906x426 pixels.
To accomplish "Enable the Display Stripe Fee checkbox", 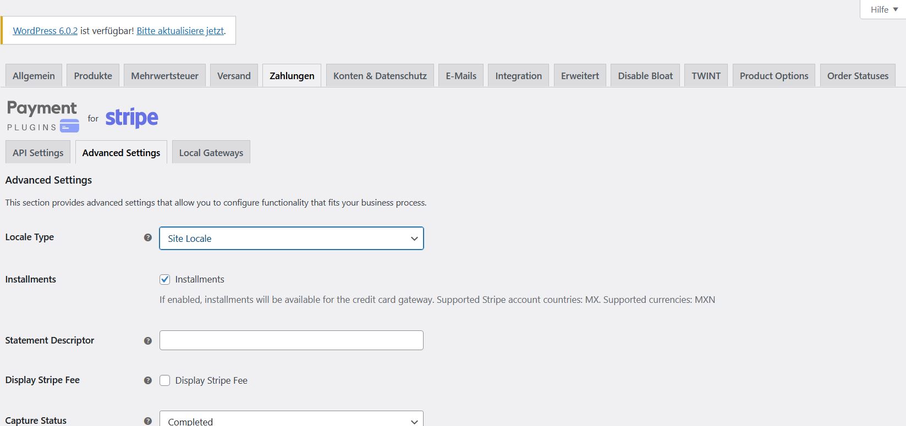I will point(165,380).
